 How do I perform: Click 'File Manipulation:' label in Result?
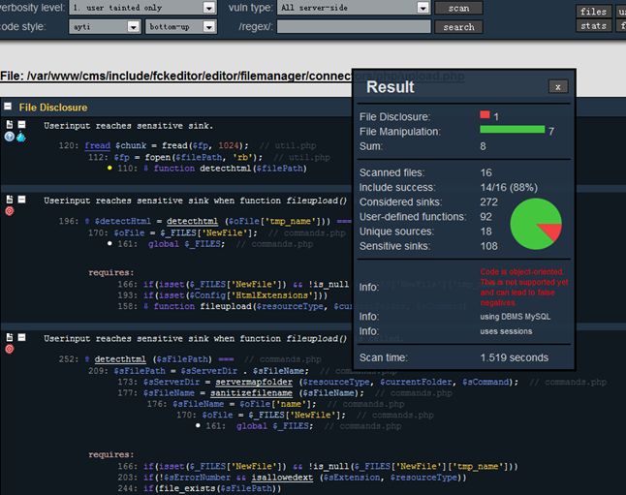tap(399, 132)
